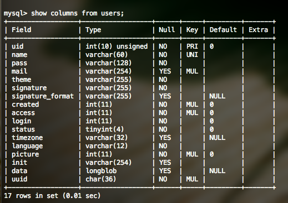Select the 'uid' field name
Viewport: 288px width, 203px height.
tap(18, 46)
